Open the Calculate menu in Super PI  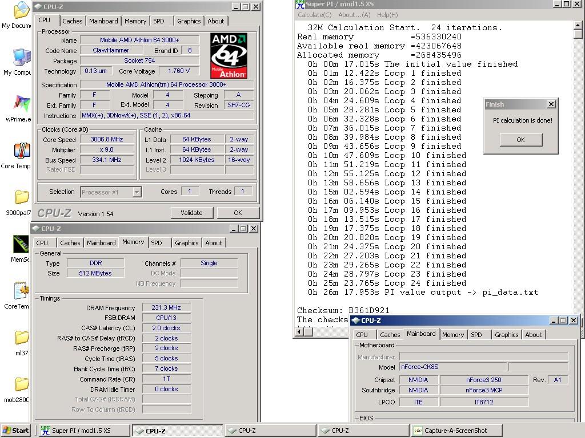[x=315, y=15]
